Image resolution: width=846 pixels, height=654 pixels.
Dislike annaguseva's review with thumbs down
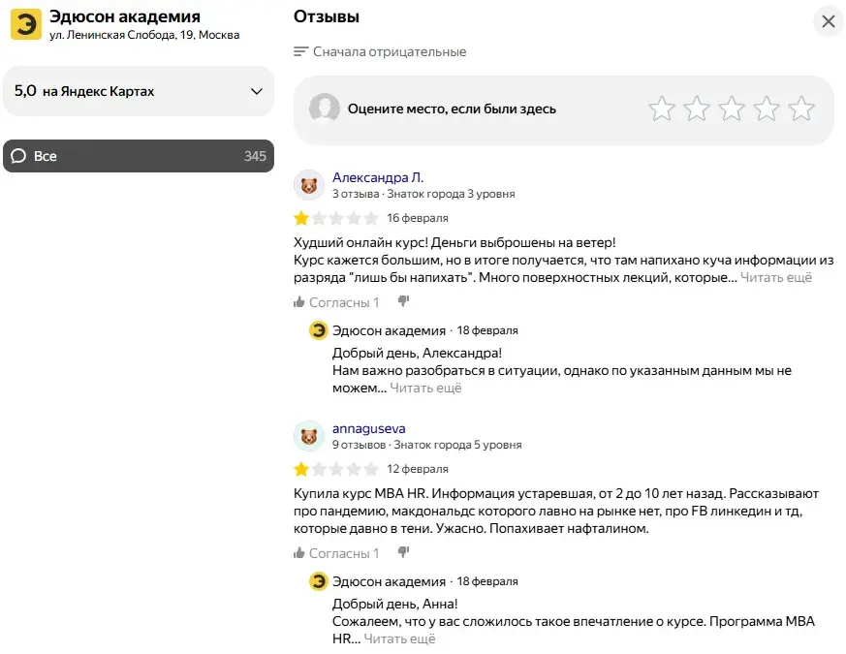tap(403, 552)
